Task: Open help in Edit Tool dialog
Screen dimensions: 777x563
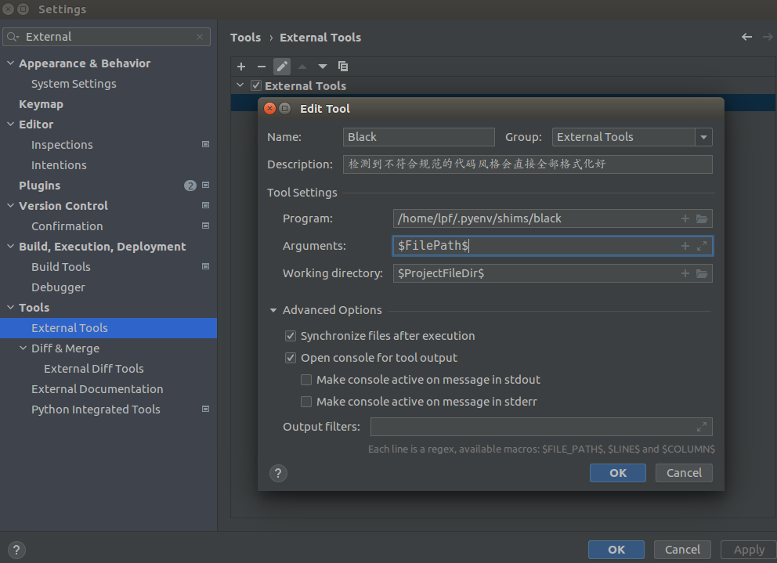Action: coord(279,473)
